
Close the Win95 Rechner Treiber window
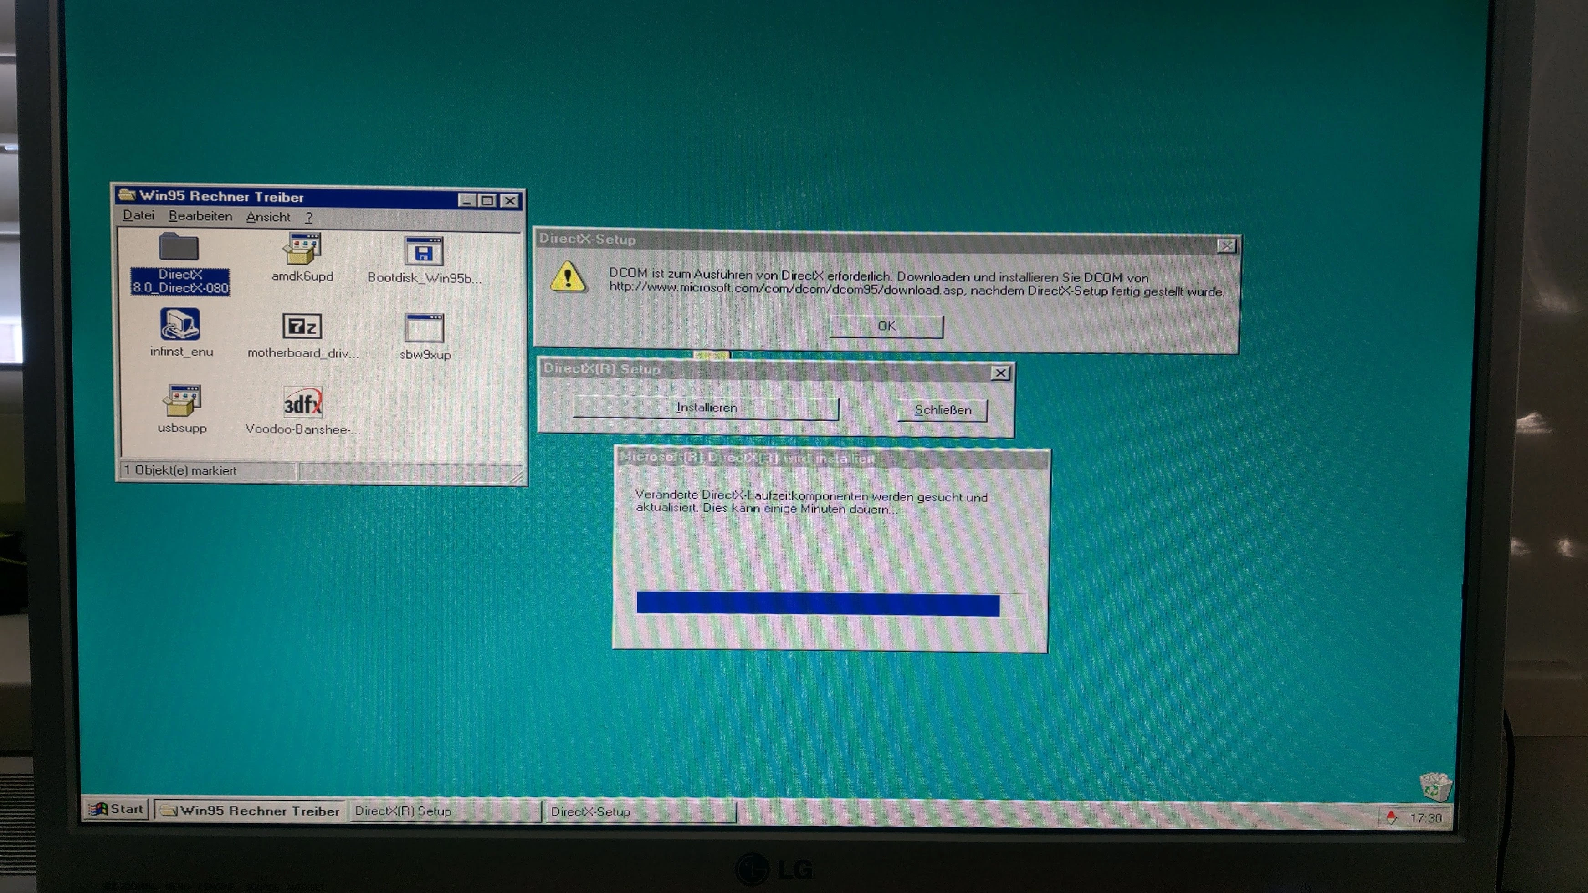pyautogui.click(x=510, y=201)
